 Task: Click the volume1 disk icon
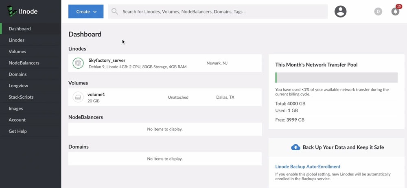(x=78, y=97)
